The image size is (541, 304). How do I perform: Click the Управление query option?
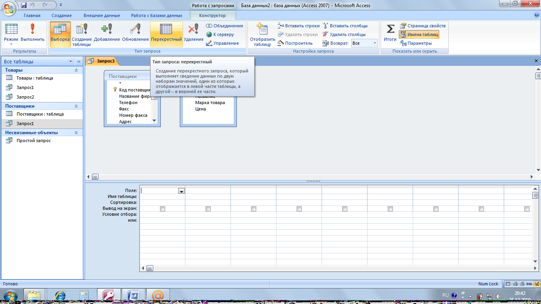click(223, 43)
